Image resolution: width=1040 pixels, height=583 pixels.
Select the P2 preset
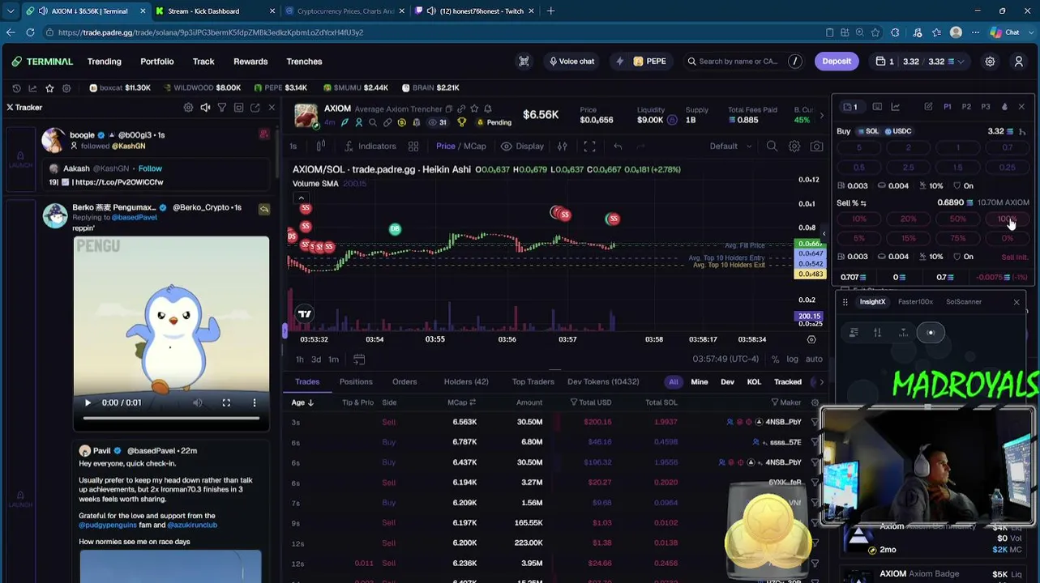click(966, 107)
